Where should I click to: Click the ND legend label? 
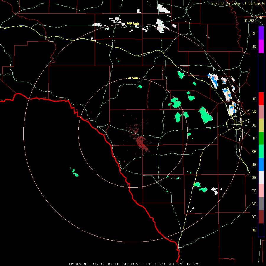pos(254,230)
